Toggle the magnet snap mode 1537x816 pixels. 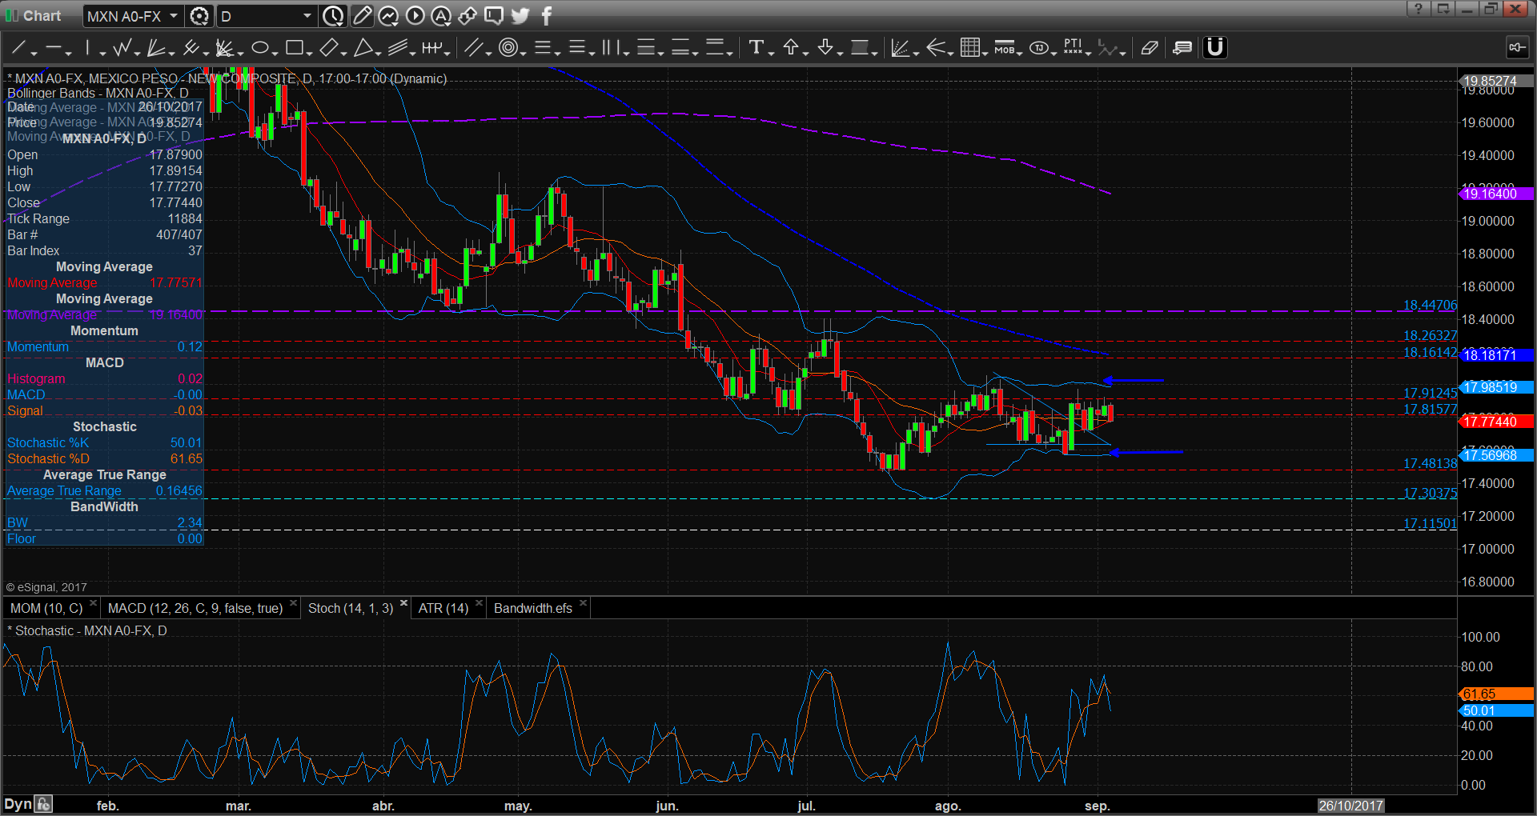click(x=1215, y=48)
